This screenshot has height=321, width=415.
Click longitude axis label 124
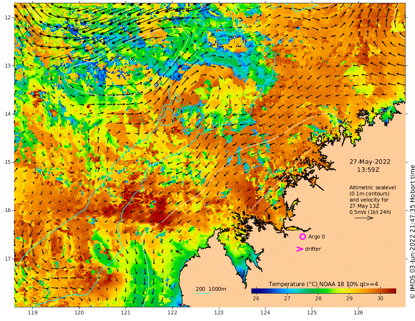(x=266, y=313)
